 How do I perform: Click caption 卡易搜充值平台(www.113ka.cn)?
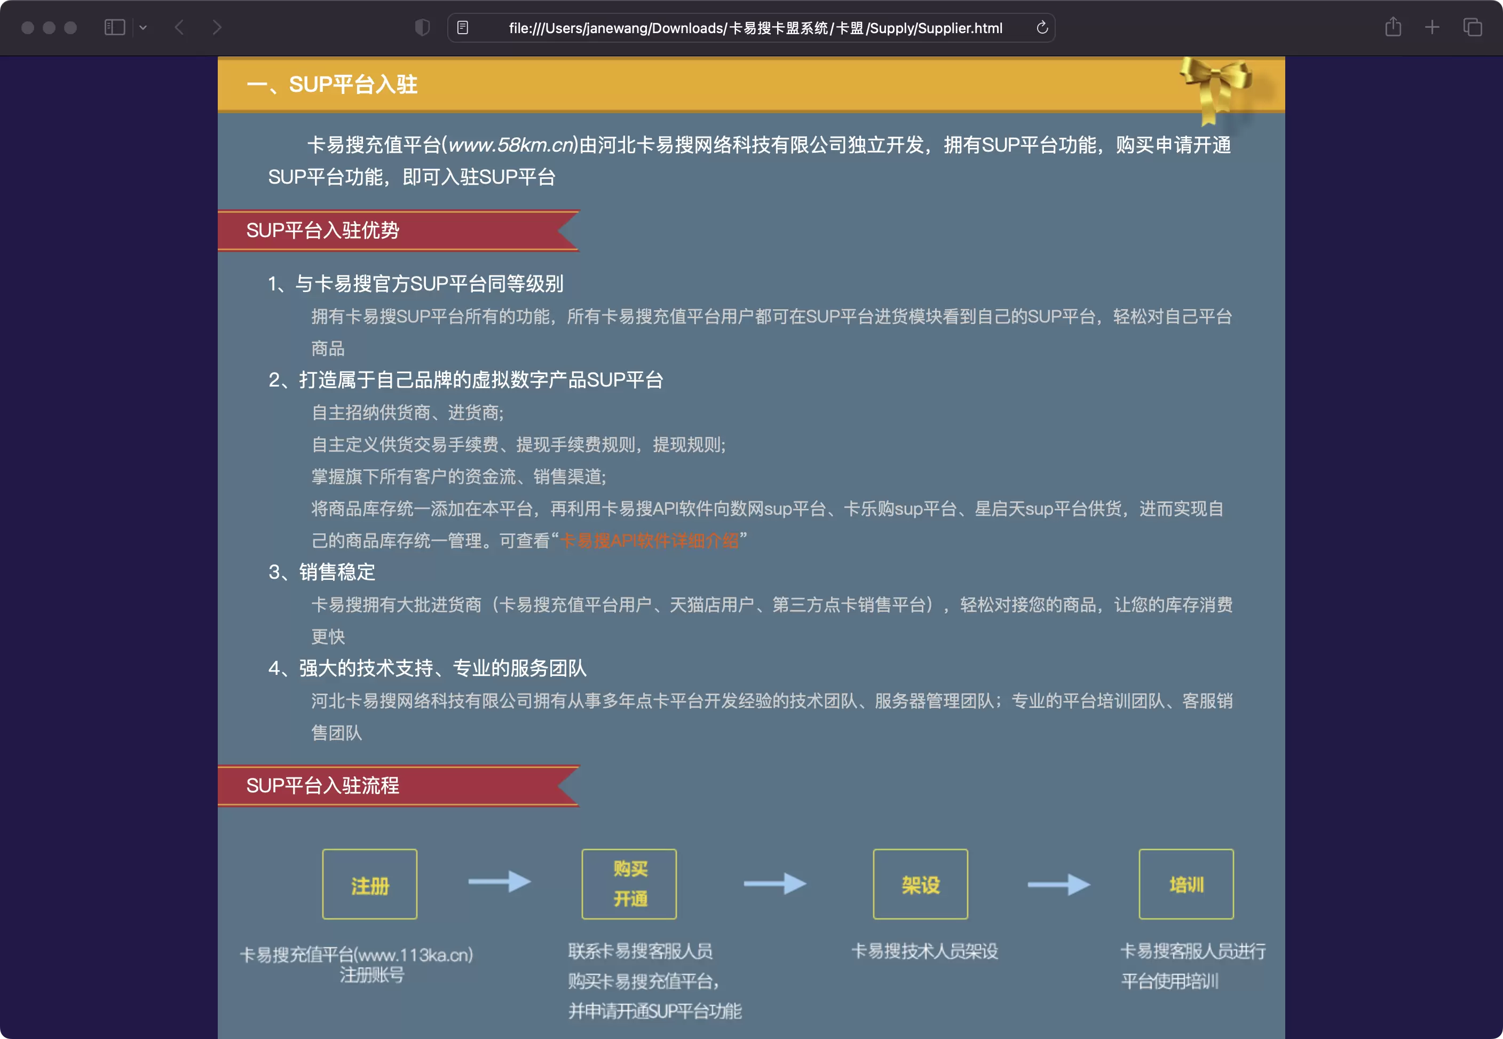(357, 955)
